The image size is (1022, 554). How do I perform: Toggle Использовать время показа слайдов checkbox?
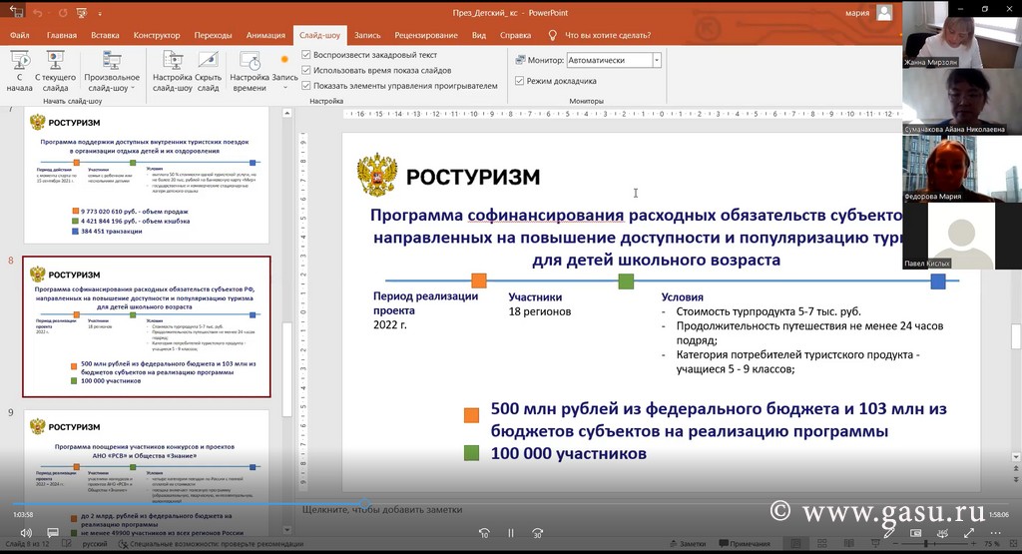click(x=306, y=71)
